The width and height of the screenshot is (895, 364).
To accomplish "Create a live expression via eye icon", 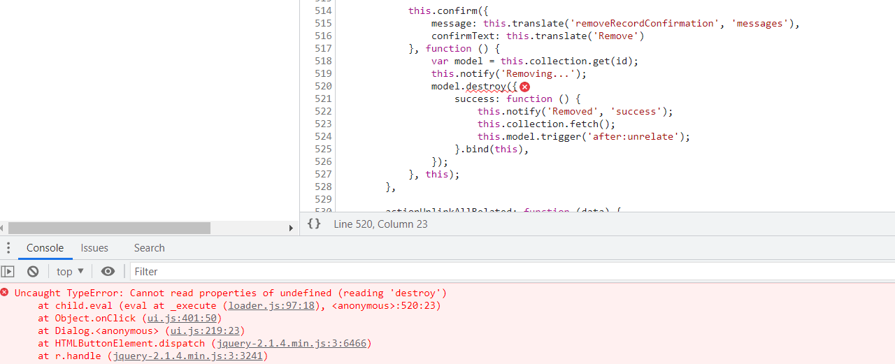I will 108,271.
